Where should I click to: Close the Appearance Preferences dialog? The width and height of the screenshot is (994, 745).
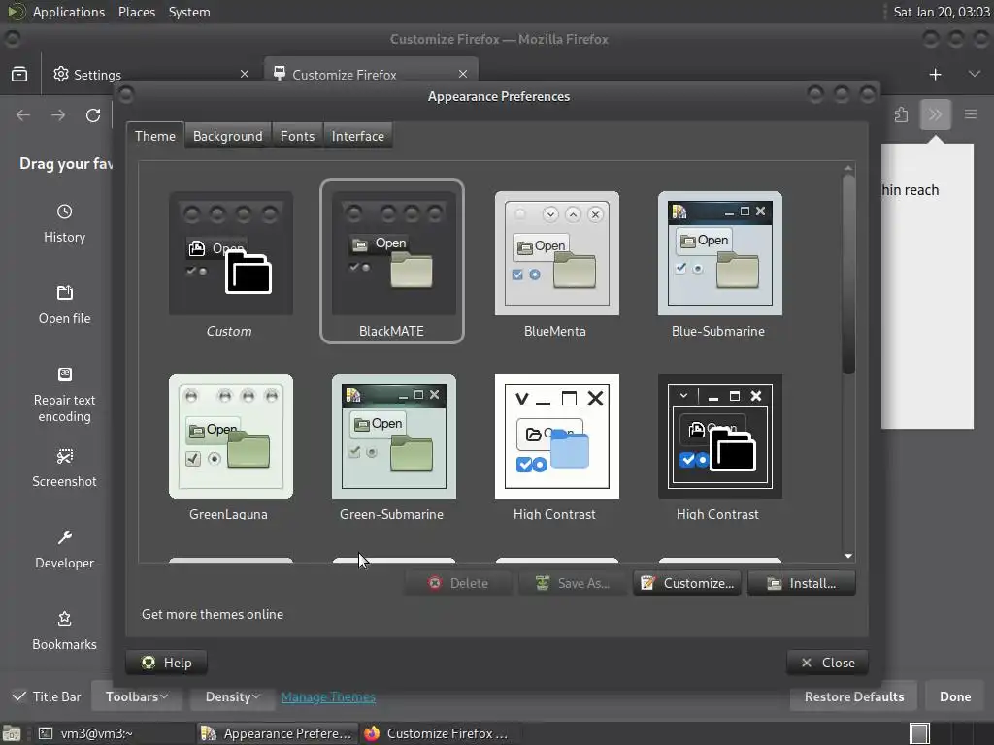pos(827,663)
